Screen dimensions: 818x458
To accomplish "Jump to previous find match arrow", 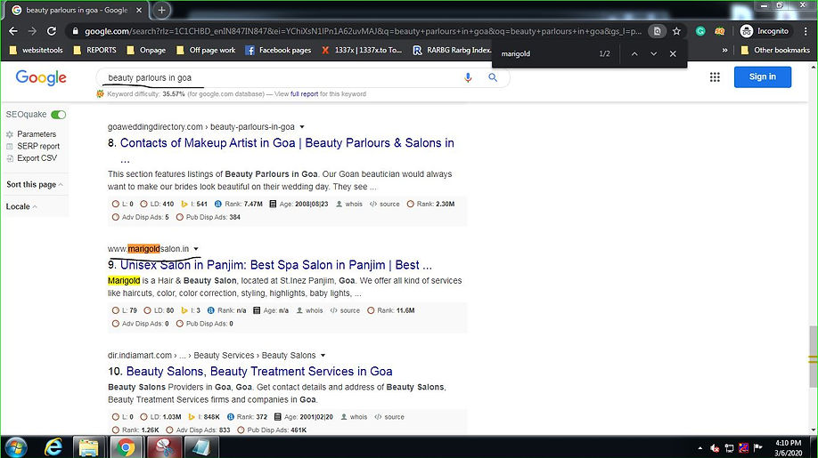I will pyautogui.click(x=634, y=53).
